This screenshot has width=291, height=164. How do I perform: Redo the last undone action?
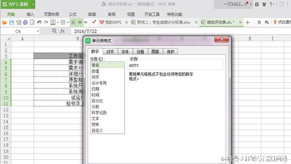[x=46, y=22]
